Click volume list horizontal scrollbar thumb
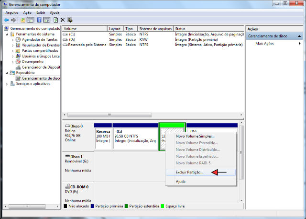This screenshot has height=219, width=306. (x=109, y=115)
